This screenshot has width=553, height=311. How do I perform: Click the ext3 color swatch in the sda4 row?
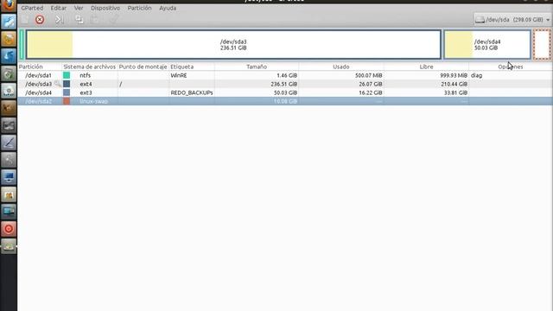click(67, 92)
